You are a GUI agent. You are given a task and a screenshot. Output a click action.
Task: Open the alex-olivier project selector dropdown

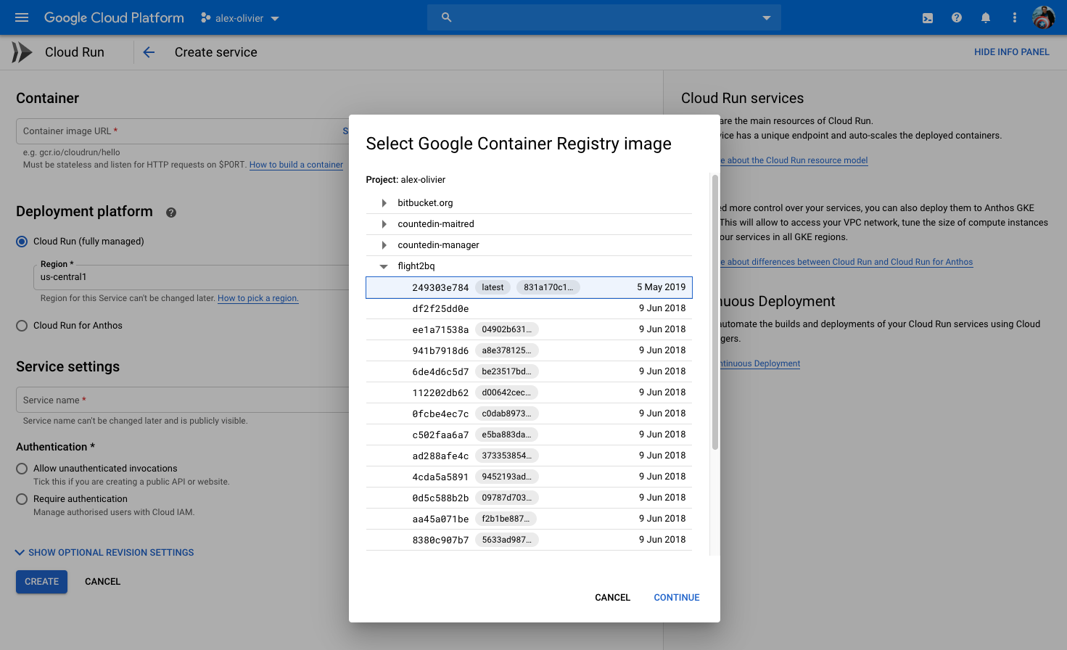pyautogui.click(x=240, y=18)
